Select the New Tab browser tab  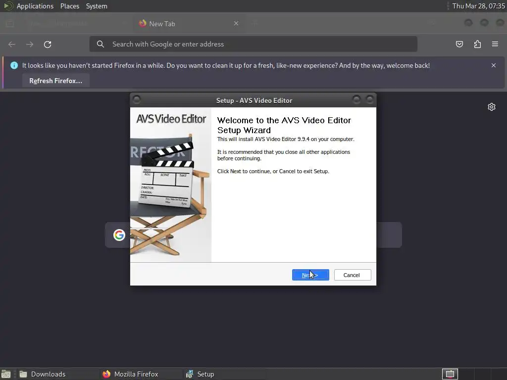click(189, 23)
